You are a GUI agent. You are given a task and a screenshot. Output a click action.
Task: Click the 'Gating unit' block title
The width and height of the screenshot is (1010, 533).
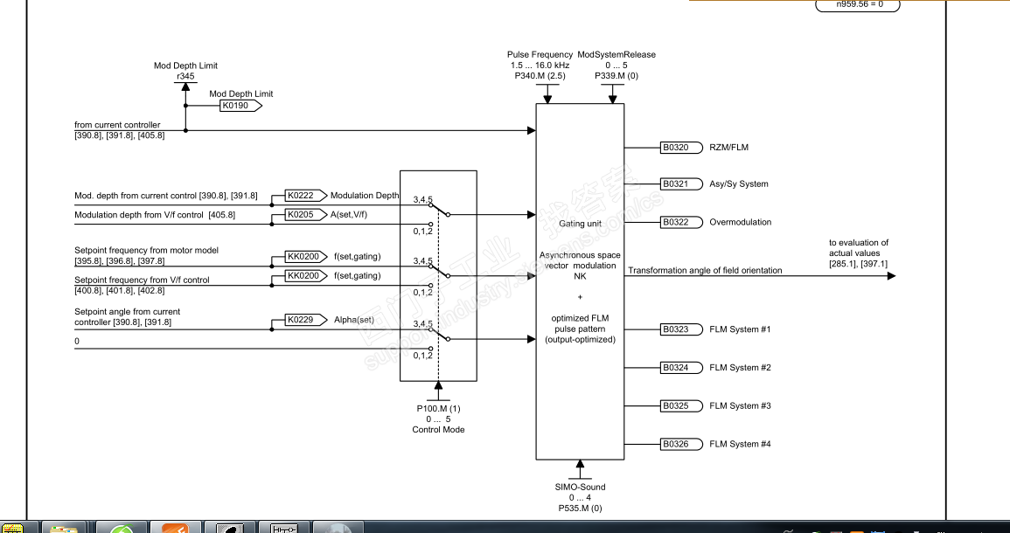click(x=581, y=223)
